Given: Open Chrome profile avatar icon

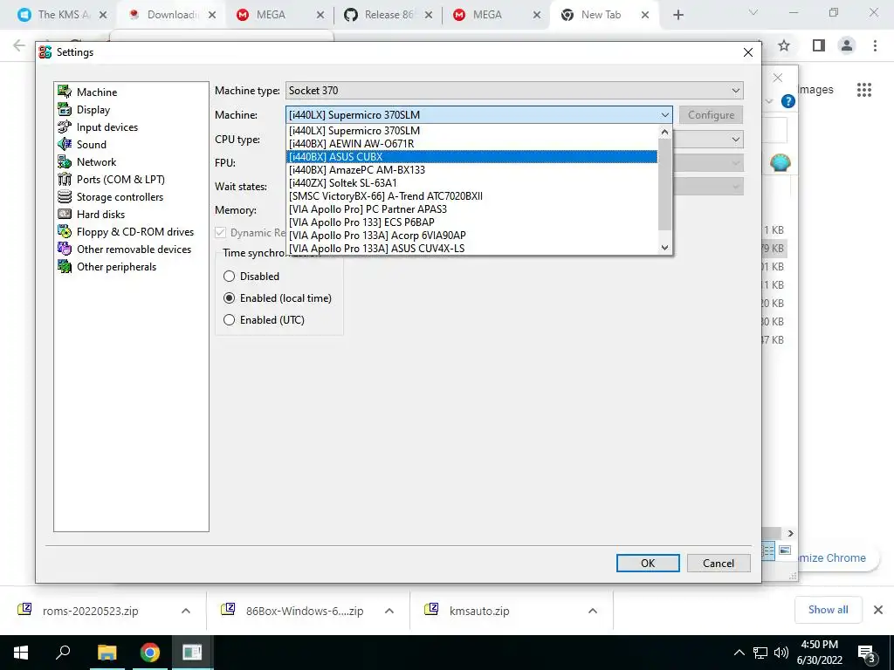Looking at the screenshot, I should coord(847,45).
